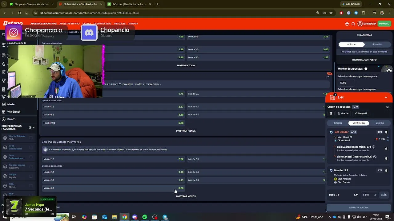Click the Guardar coupon button
Viewport: 394px width, 221px height.
pyautogui.click(x=343, y=113)
